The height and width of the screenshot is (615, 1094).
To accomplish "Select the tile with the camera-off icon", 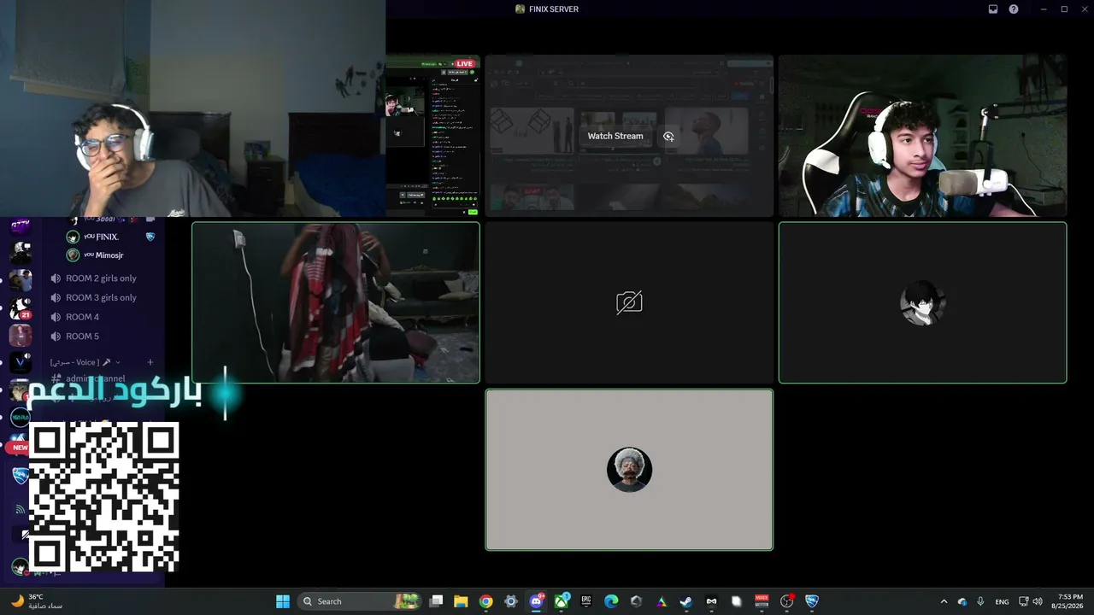I will (x=629, y=302).
